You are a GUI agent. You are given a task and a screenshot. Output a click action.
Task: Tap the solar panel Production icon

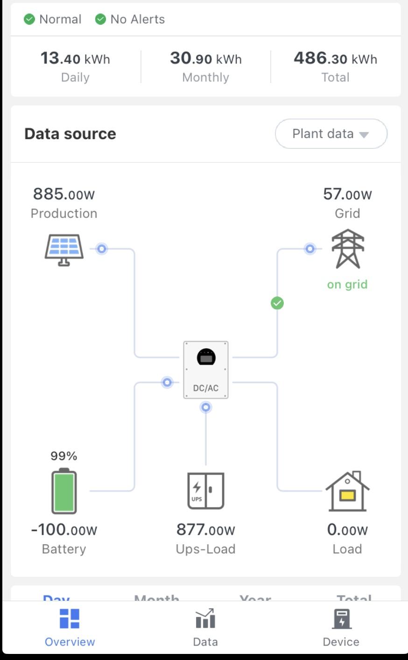tap(64, 250)
